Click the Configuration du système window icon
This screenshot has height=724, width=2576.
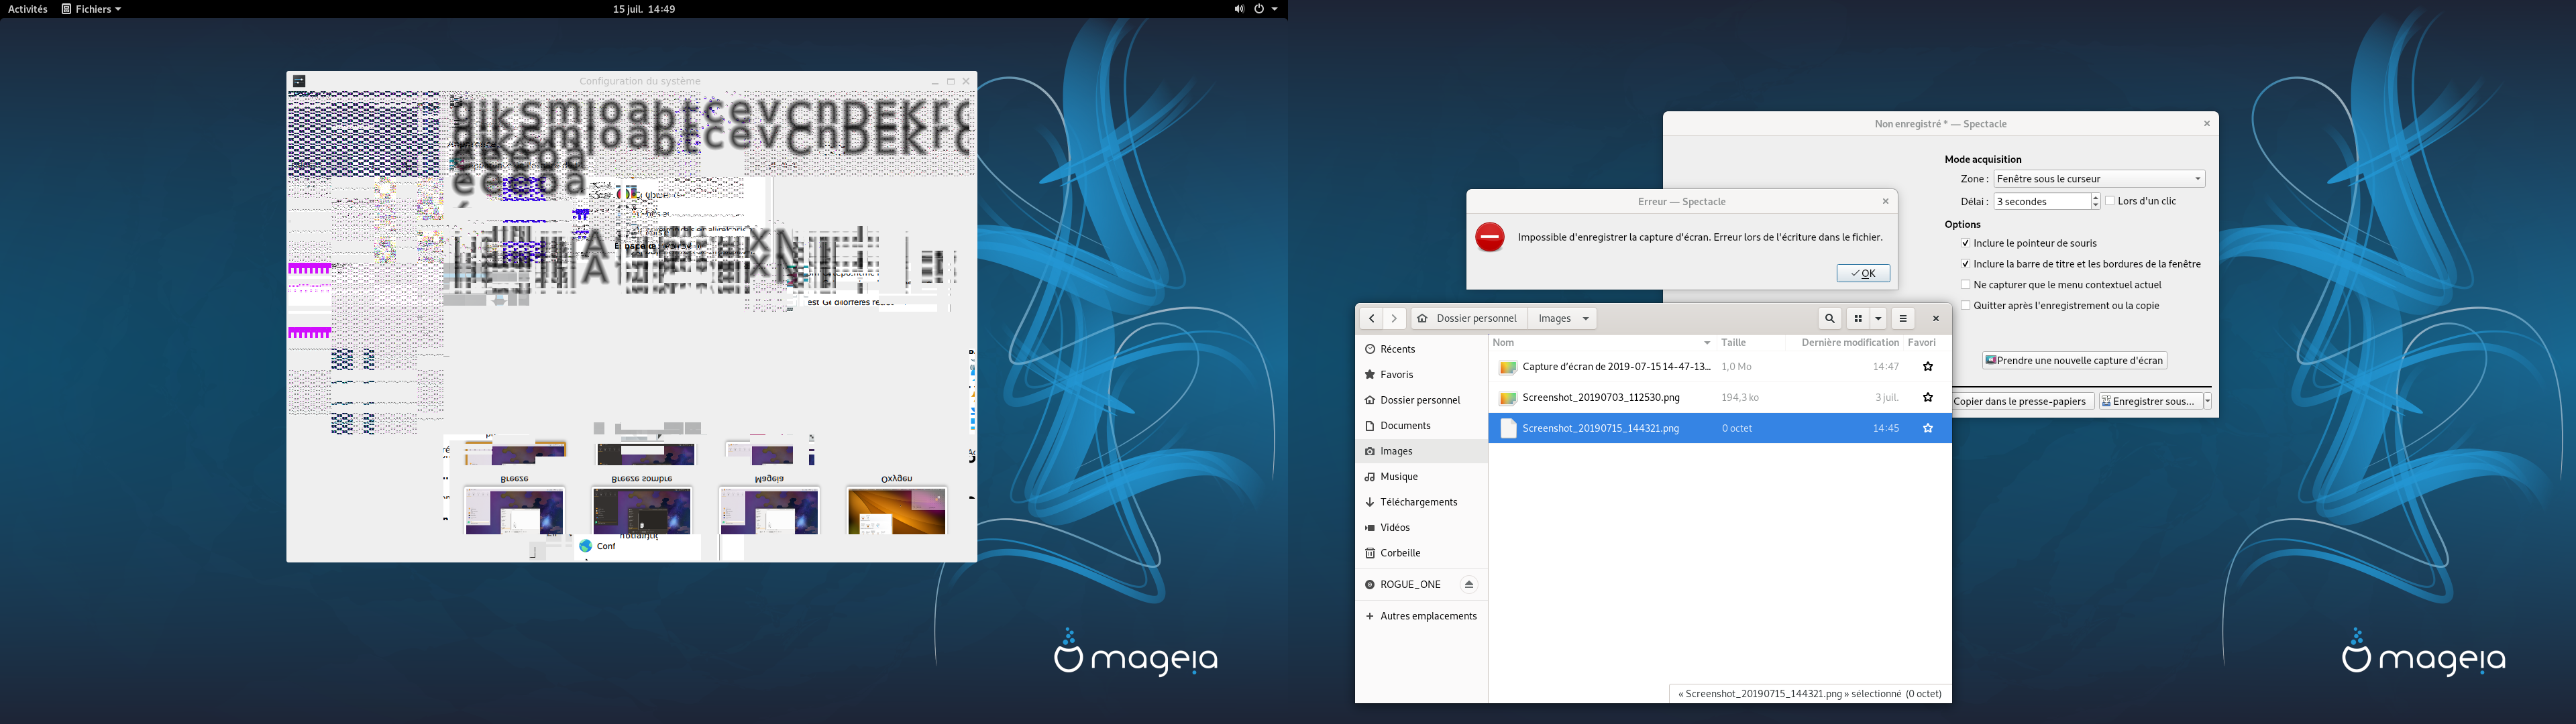299,81
